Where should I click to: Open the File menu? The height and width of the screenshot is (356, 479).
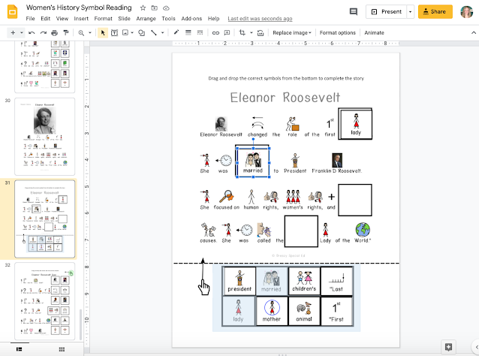pyautogui.click(x=30, y=19)
